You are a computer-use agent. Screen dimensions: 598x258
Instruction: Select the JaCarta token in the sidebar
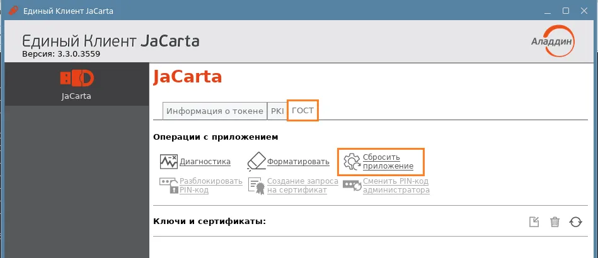pyautogui.click(x=77, y=84)
